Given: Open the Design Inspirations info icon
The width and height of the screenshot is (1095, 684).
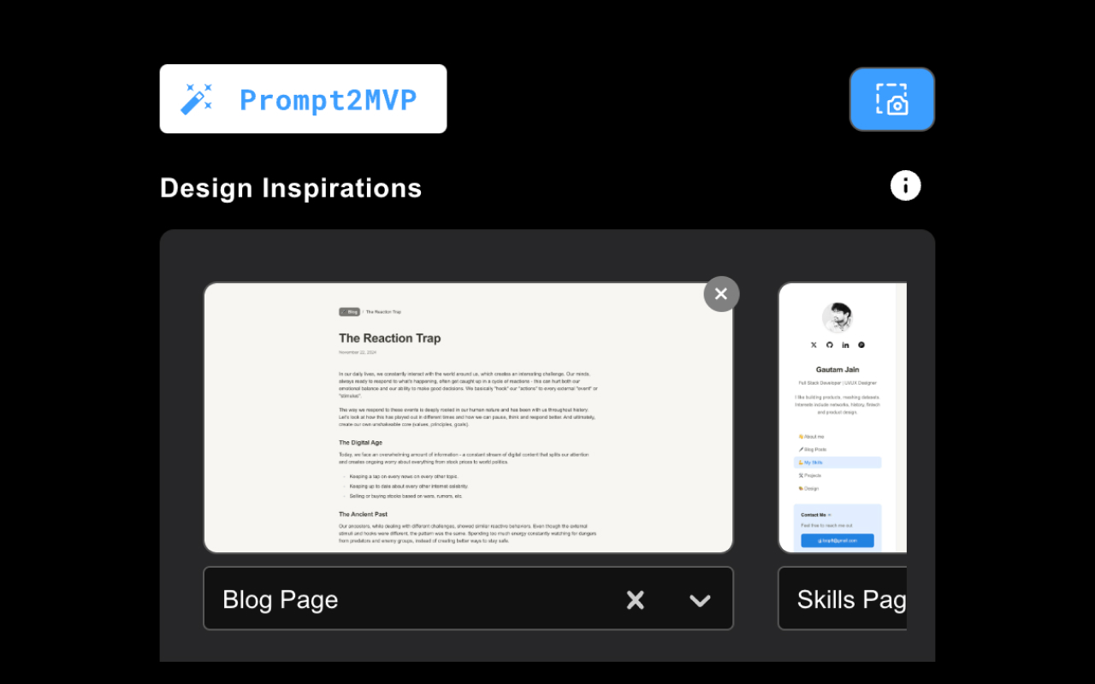Looking at the screenshot, I should point(905,186).
